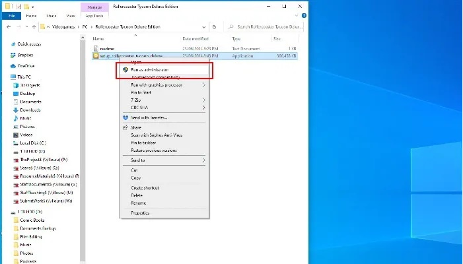The image size is (463, 264).
Task: Choose Open from the context menu
Action: pyautogui.click(x=136, y=62)
